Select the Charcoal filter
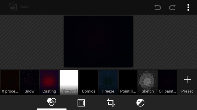The image size is (197, 110). [x=69, y=82]
